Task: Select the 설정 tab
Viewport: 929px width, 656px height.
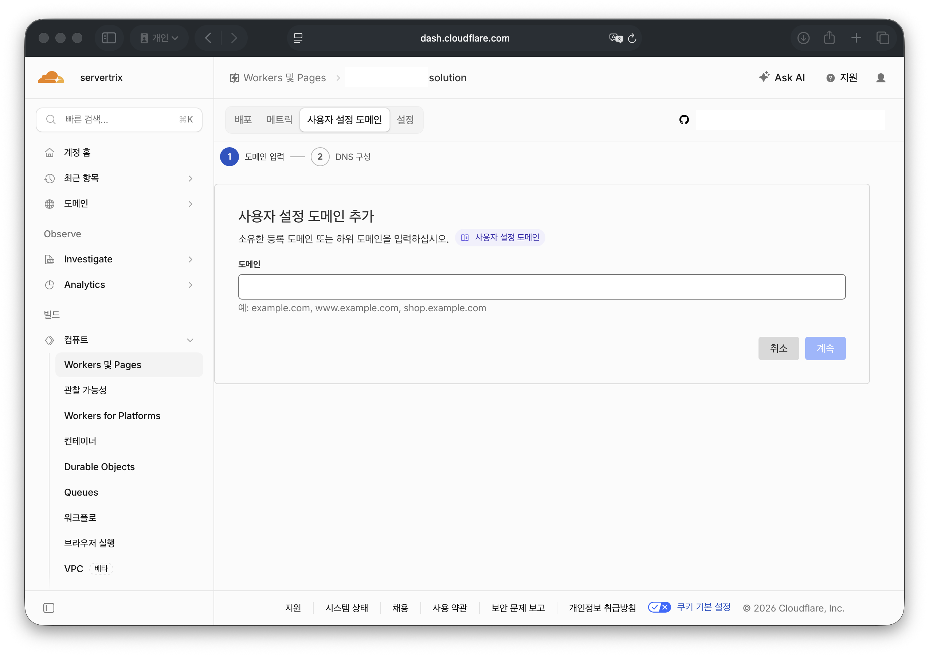Action: tap(405, 120)
